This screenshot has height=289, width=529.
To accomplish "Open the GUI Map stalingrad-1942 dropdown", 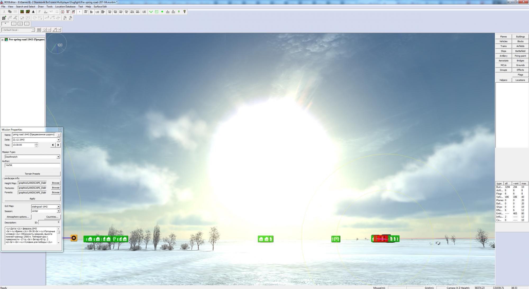I will (x=58, y=206).
